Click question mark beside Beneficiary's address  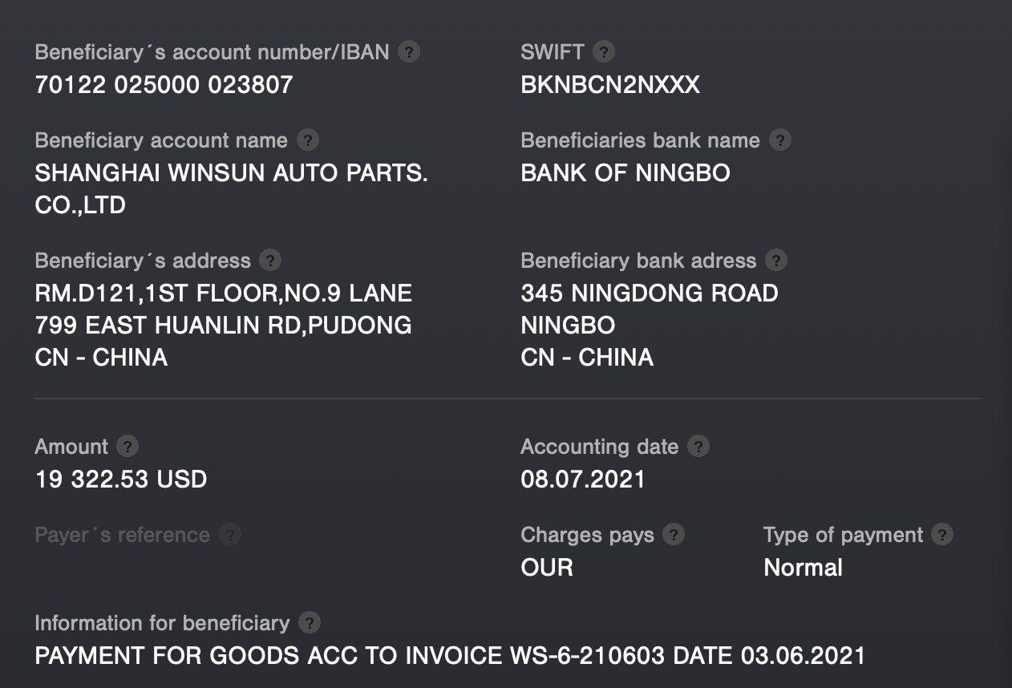click(271, 261)
